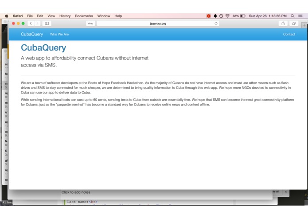The width and height of the screenshot is (308, 219).
Task: Click the CubaQuery brand link in navbar
Action: (x=32, y=34)
